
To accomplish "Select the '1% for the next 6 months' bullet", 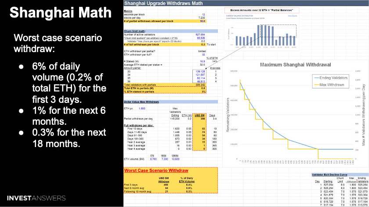I will [69, 116].
